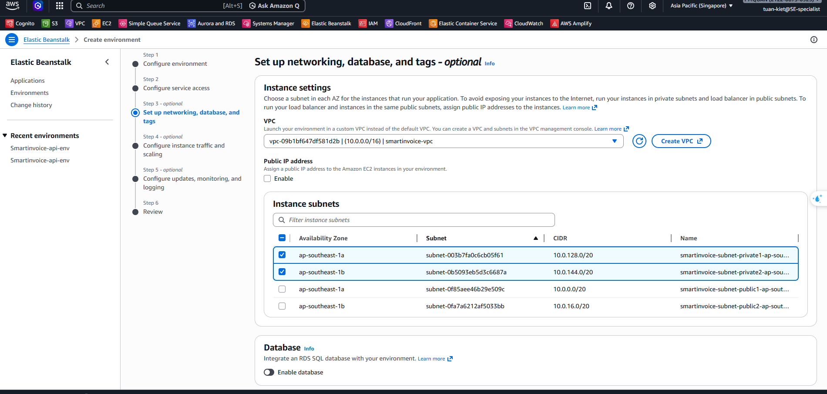Image resolution: width=827 pixels, height=394 pixels.
Task: Click the Elastic Beanstalk breadcrumb link
Action: point(47,40)
